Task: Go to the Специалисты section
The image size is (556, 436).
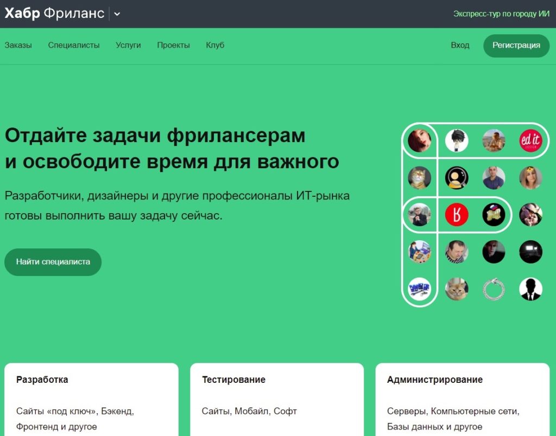Action: pos(74,45)
